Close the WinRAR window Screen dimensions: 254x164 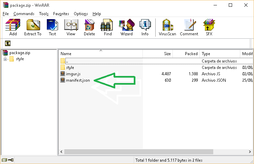[x=246, y=5]
